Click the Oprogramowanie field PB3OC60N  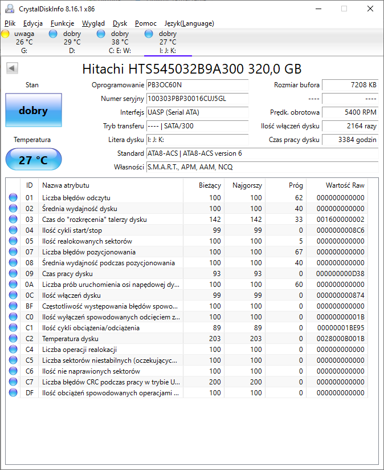click(x=197, y=85)
